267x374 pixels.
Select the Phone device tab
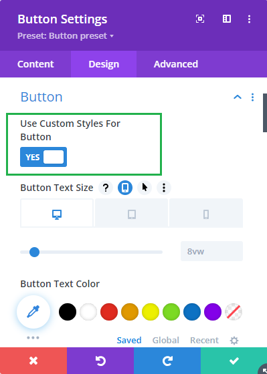pyautogui.click(x=206, y=213)
